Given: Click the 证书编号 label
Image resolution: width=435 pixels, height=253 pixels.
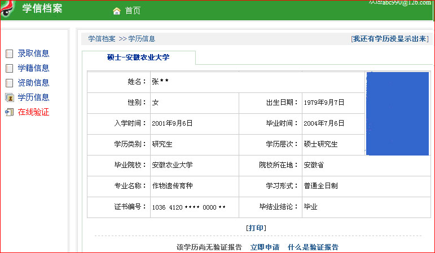Looking at the screenshot, I should coord(130,207).
